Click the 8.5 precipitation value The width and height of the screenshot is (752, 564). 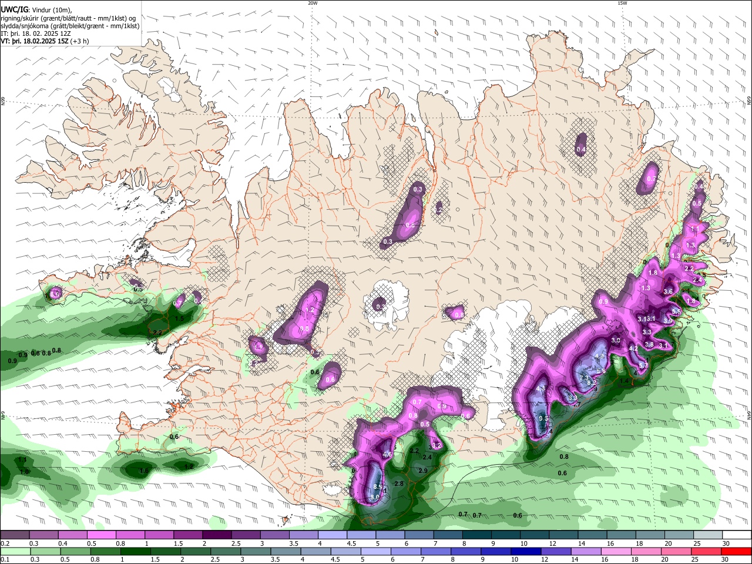click(x=378, y=486)
